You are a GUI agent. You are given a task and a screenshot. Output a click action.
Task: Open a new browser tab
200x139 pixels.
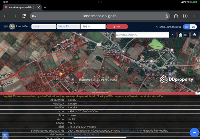click(45, 7)
